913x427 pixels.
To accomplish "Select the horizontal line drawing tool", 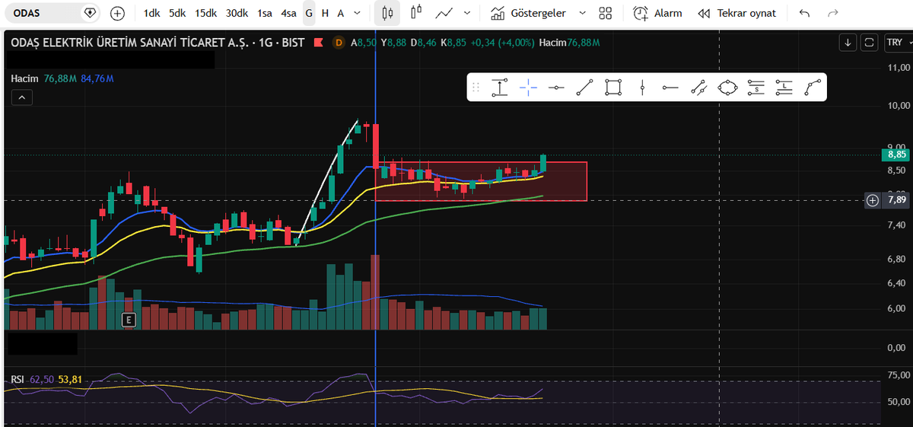I will point(556,88).
